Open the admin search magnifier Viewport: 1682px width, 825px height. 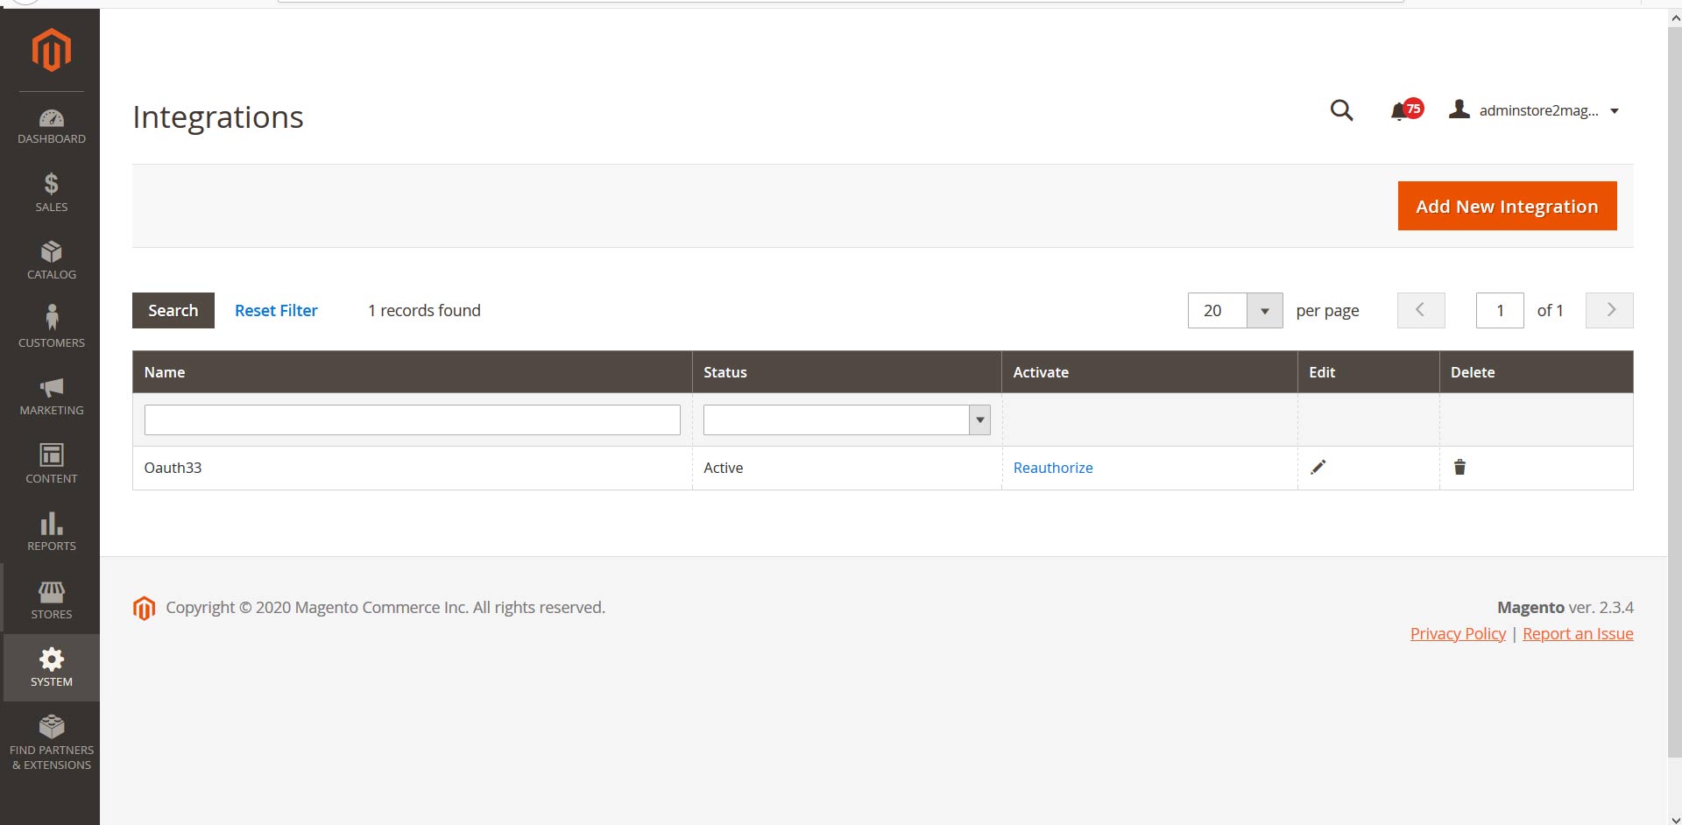click(x=1341, y=110)
